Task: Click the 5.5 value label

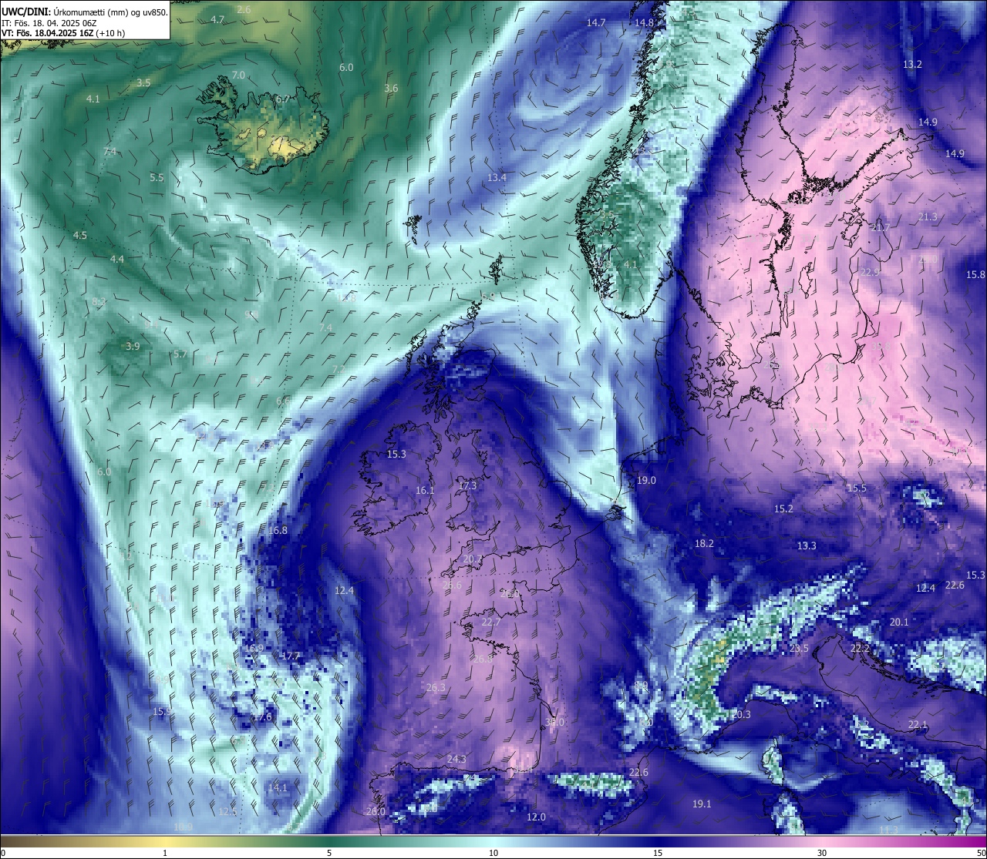Action: pyautogui.click(x=157, y=177)
